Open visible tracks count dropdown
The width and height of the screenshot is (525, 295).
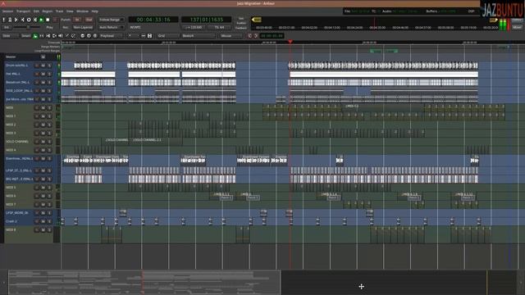133,36
